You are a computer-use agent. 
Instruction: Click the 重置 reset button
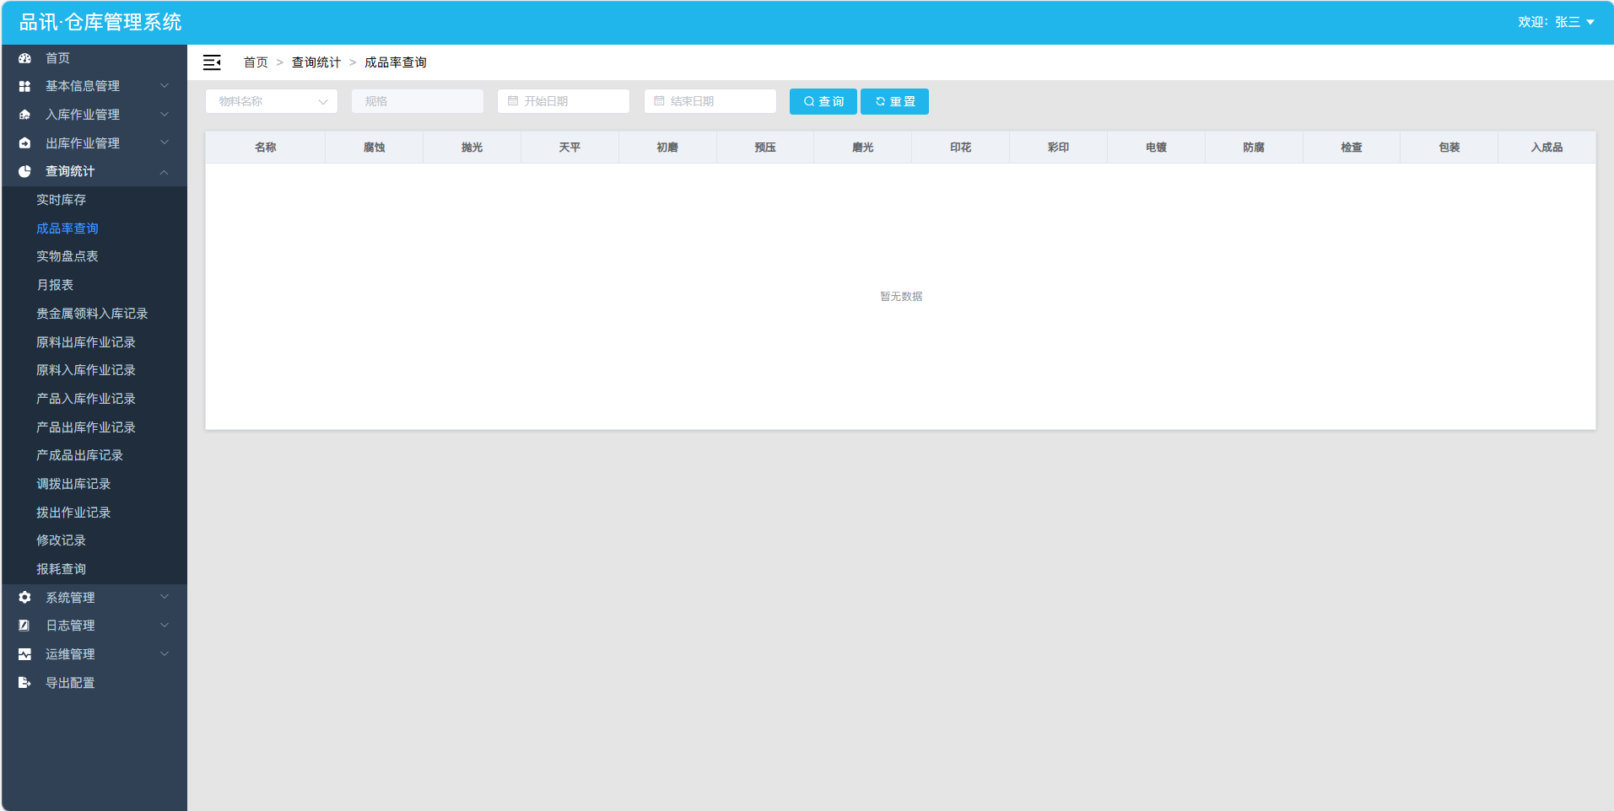click(894, 101)
